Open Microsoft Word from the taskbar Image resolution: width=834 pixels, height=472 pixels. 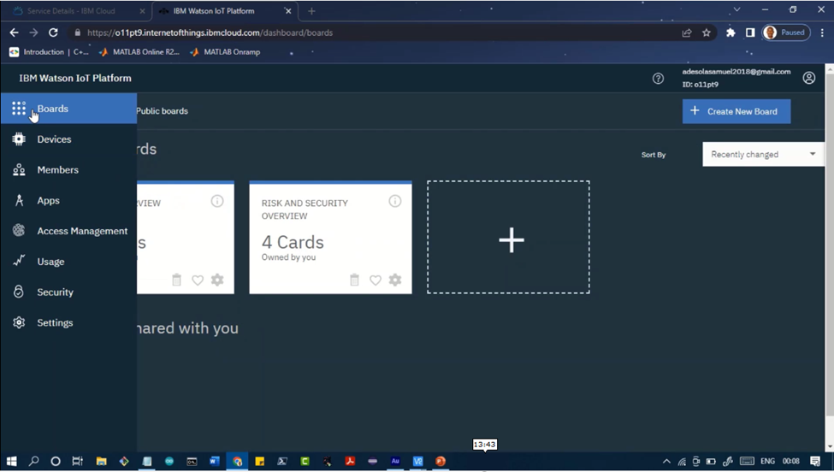[x=215, y=461]
